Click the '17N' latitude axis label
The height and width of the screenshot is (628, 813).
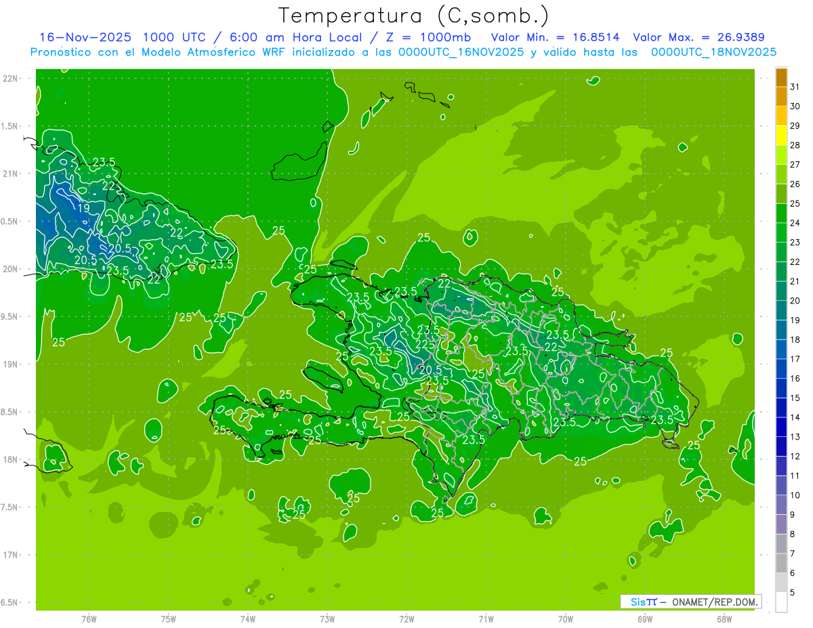9,555
